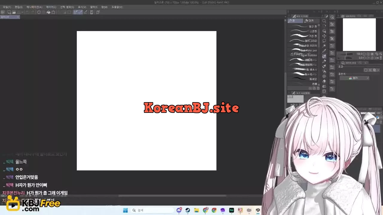This screenshot has height=215, width=383.
Task: Zoom out in the navigator
Action: tap(364, 54)
